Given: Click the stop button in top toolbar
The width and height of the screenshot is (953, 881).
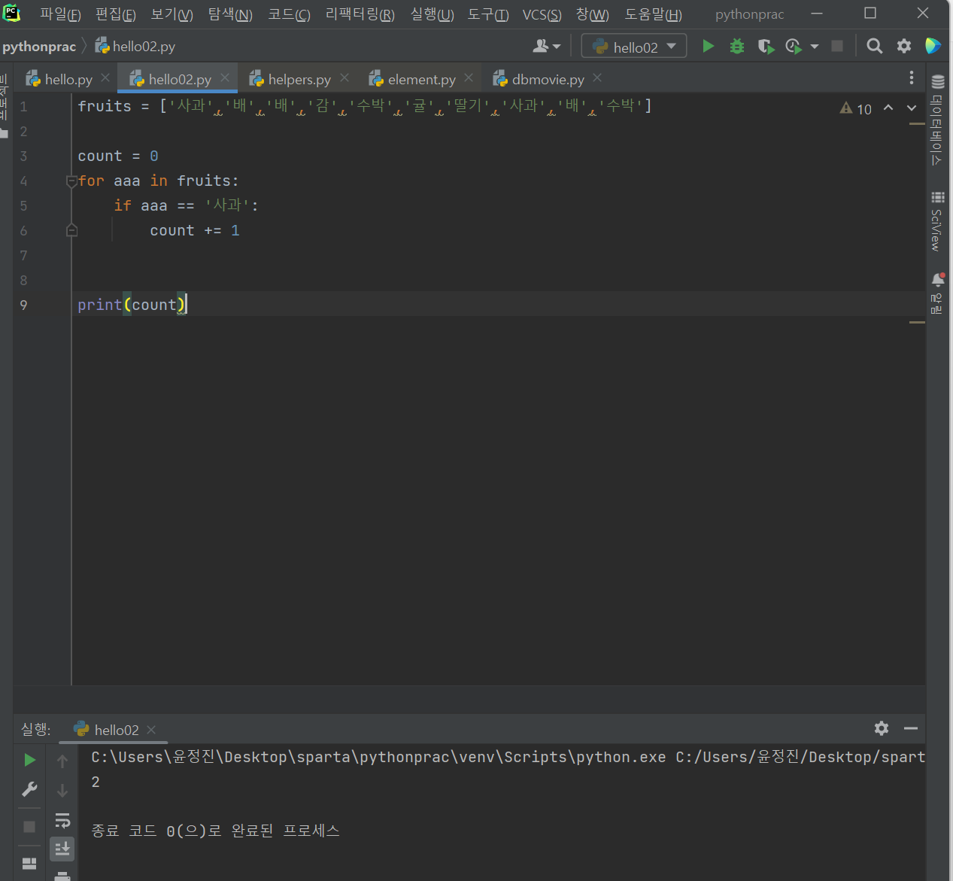Looking at the screenshot, I should tap(837, 47).
